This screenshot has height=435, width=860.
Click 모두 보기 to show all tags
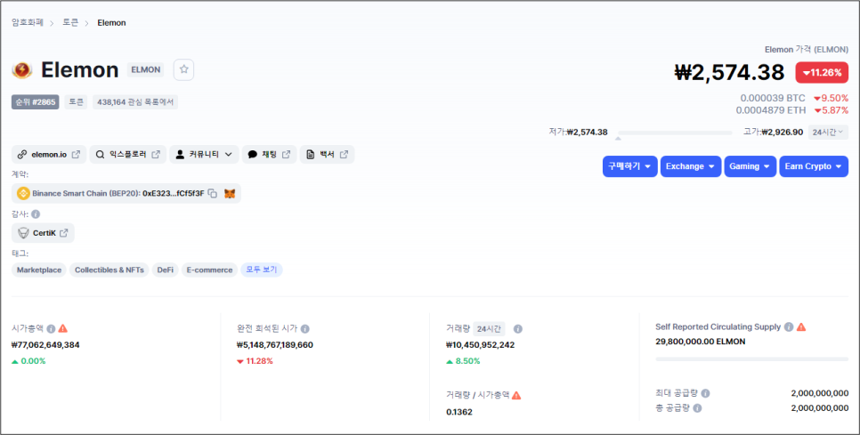tap(262, 270)
